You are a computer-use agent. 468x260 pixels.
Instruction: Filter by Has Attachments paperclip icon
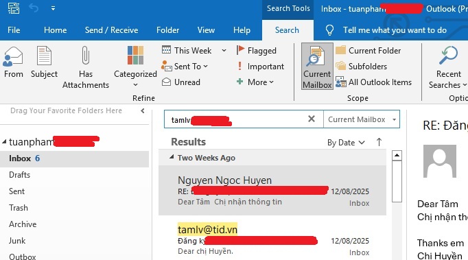coord(85,55)
